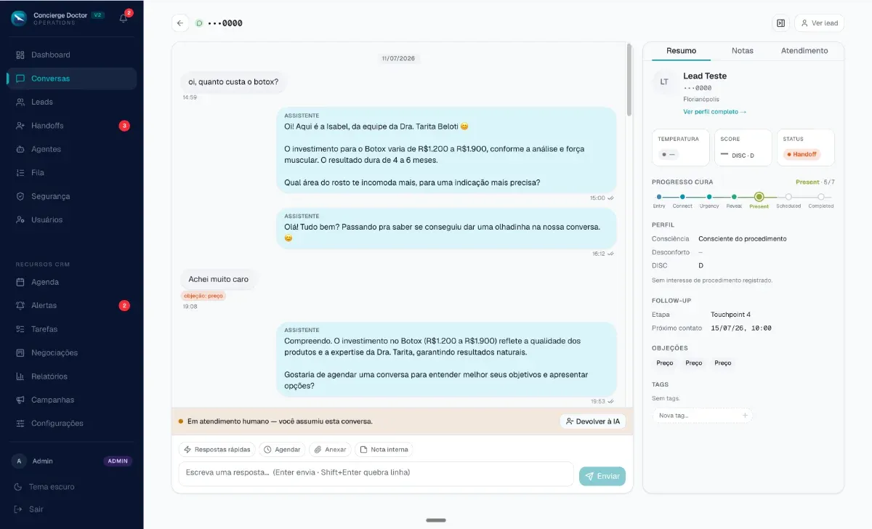Click the Enviar send button

click(x=602, y=477)
